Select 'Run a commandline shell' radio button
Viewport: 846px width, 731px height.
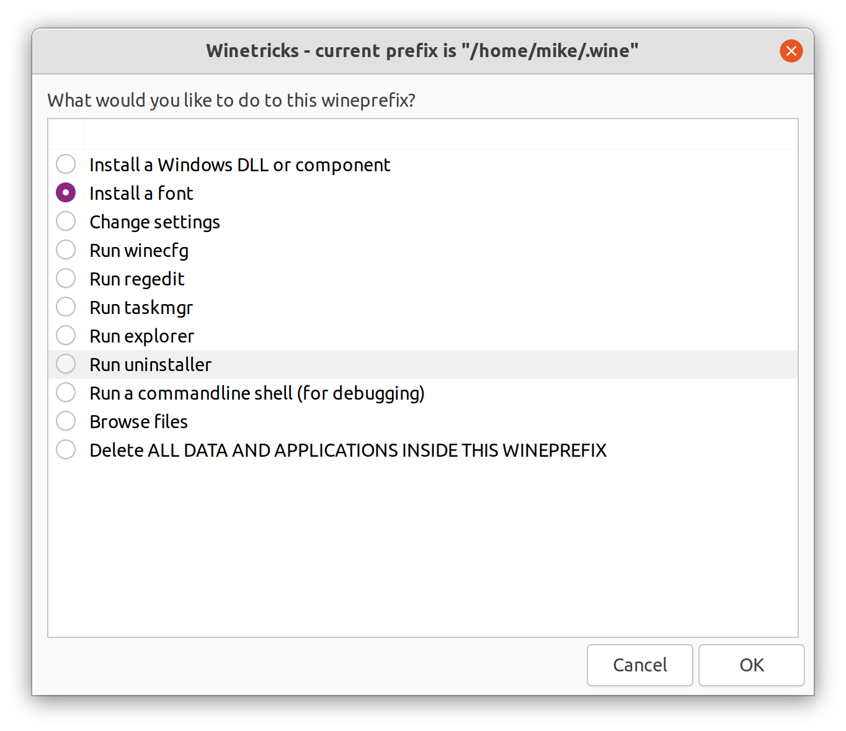pyautogui.click(x=66, y=393)
